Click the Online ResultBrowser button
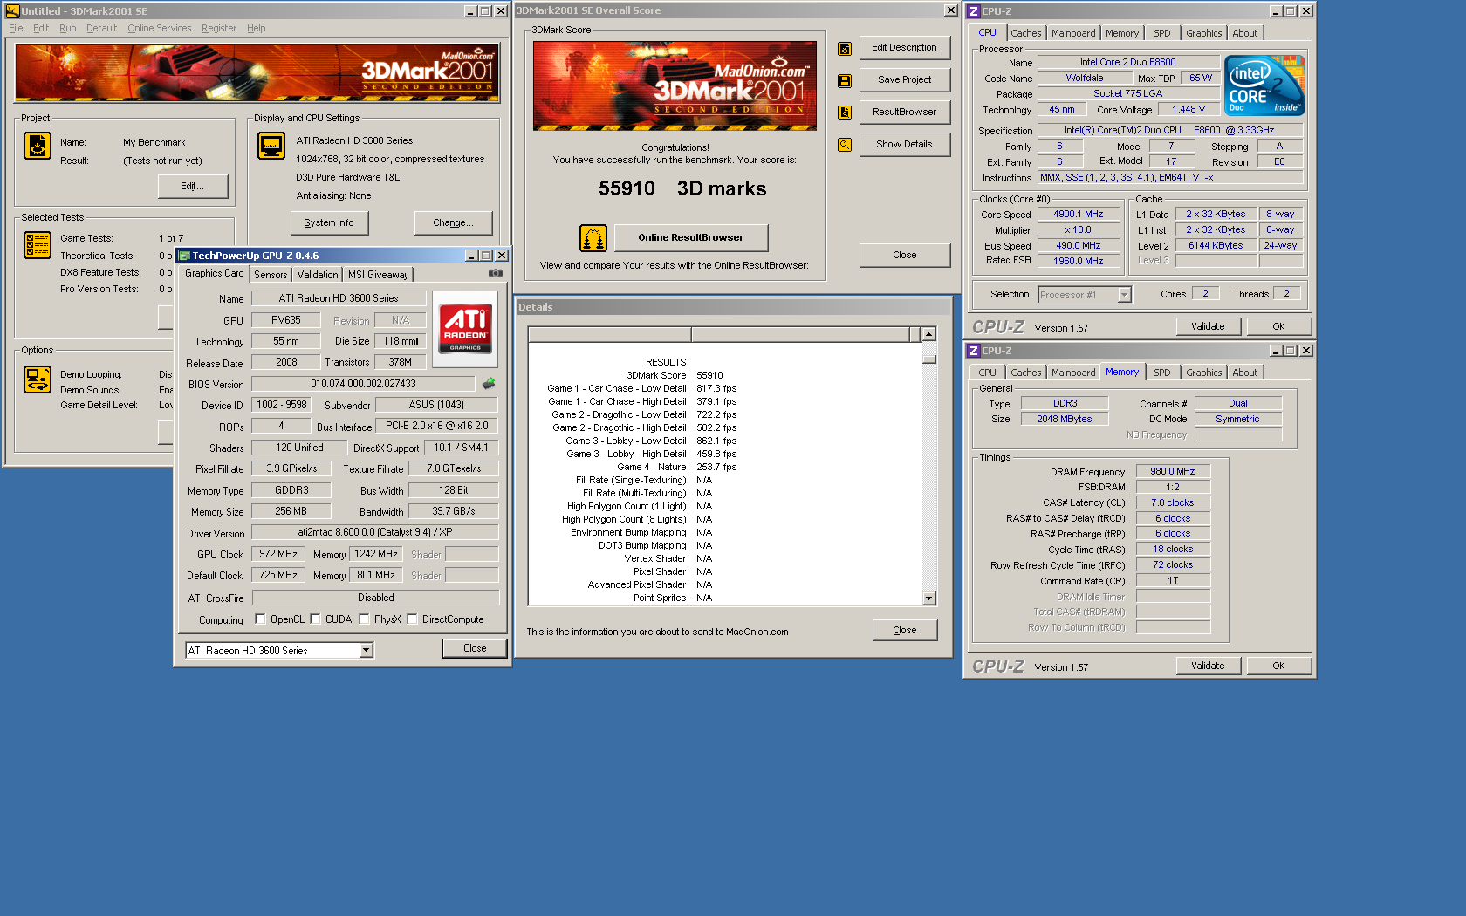This screenshot has width=1466, height=916. [691, 237]
